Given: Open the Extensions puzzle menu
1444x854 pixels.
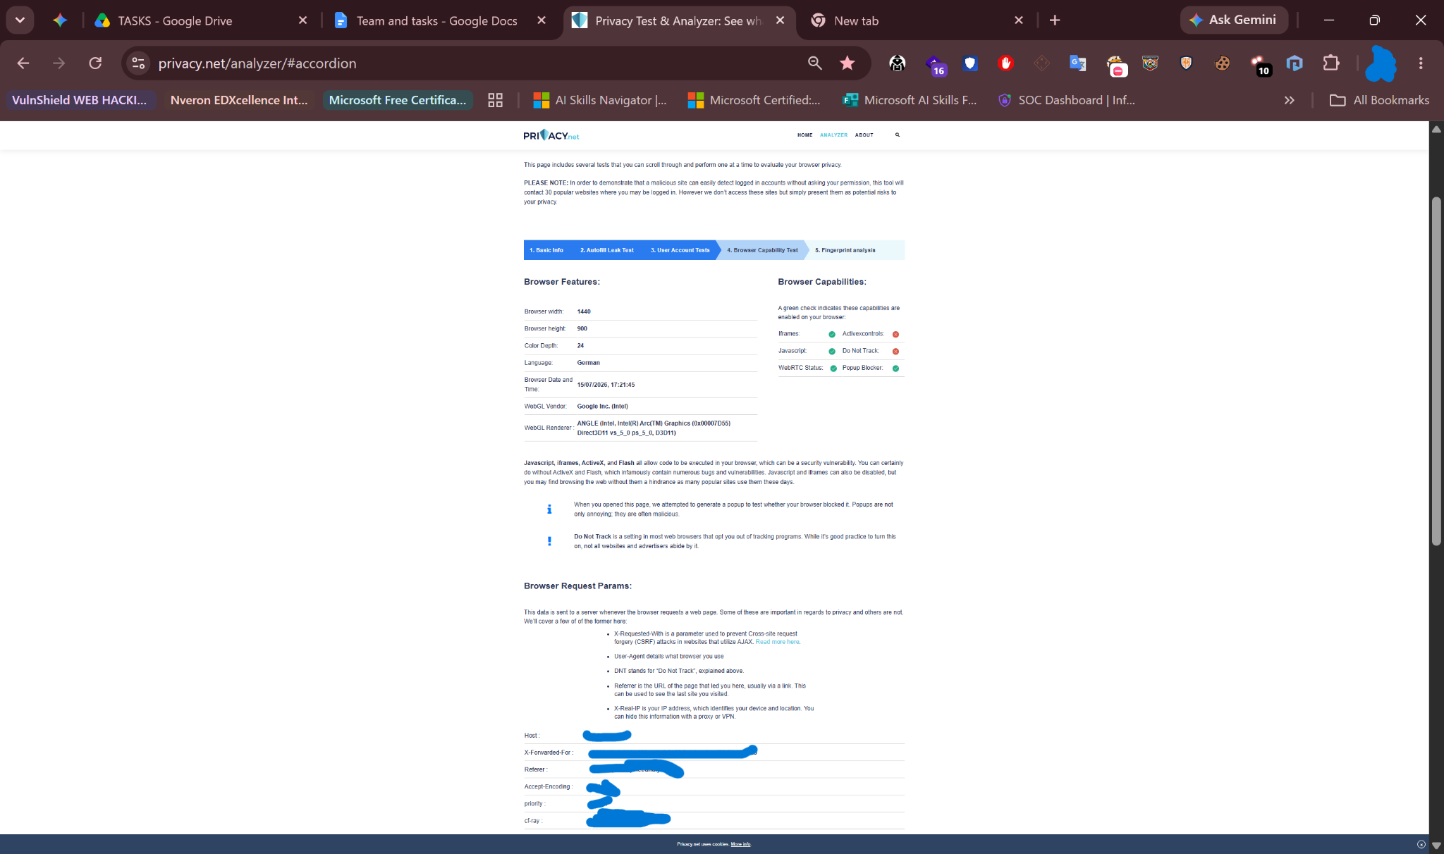Looking at the screenshot, I should pos(1331,63).
